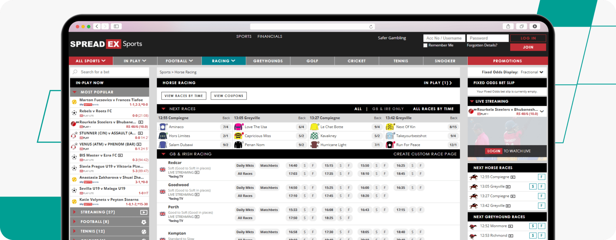Viewport: 616px width, 240px height.
Task: Open the GREYHOUNDS tab
Action: pos(268,61)
